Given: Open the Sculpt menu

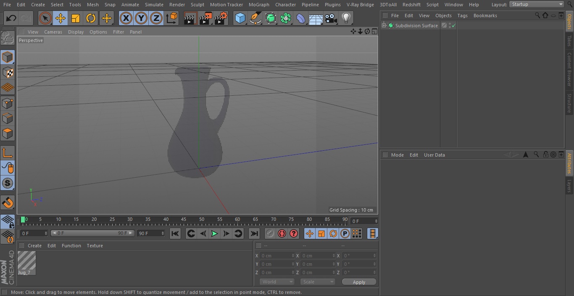Looking at the screenshot, I should 197,5.
